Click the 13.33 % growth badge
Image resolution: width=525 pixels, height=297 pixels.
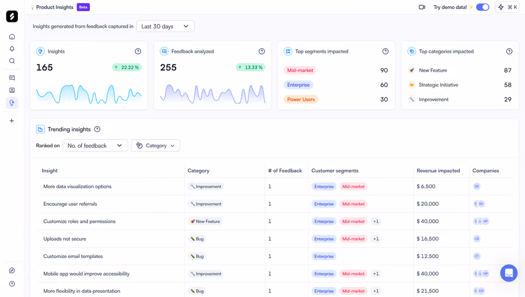(251, 67)
